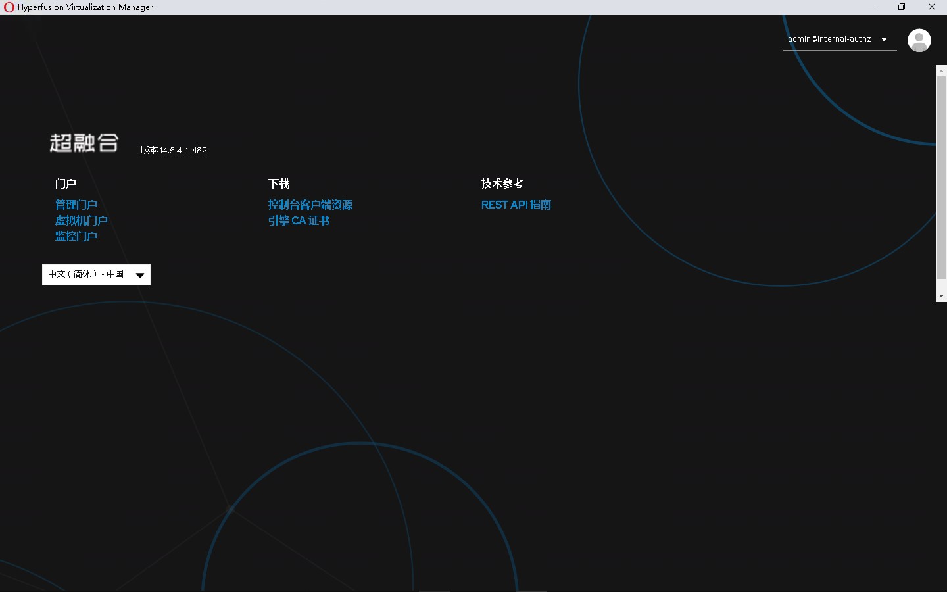The image size is (947, 592).
Task: Download the 引擎 CA 证书 certificate
Action: [x=299, y=220]
